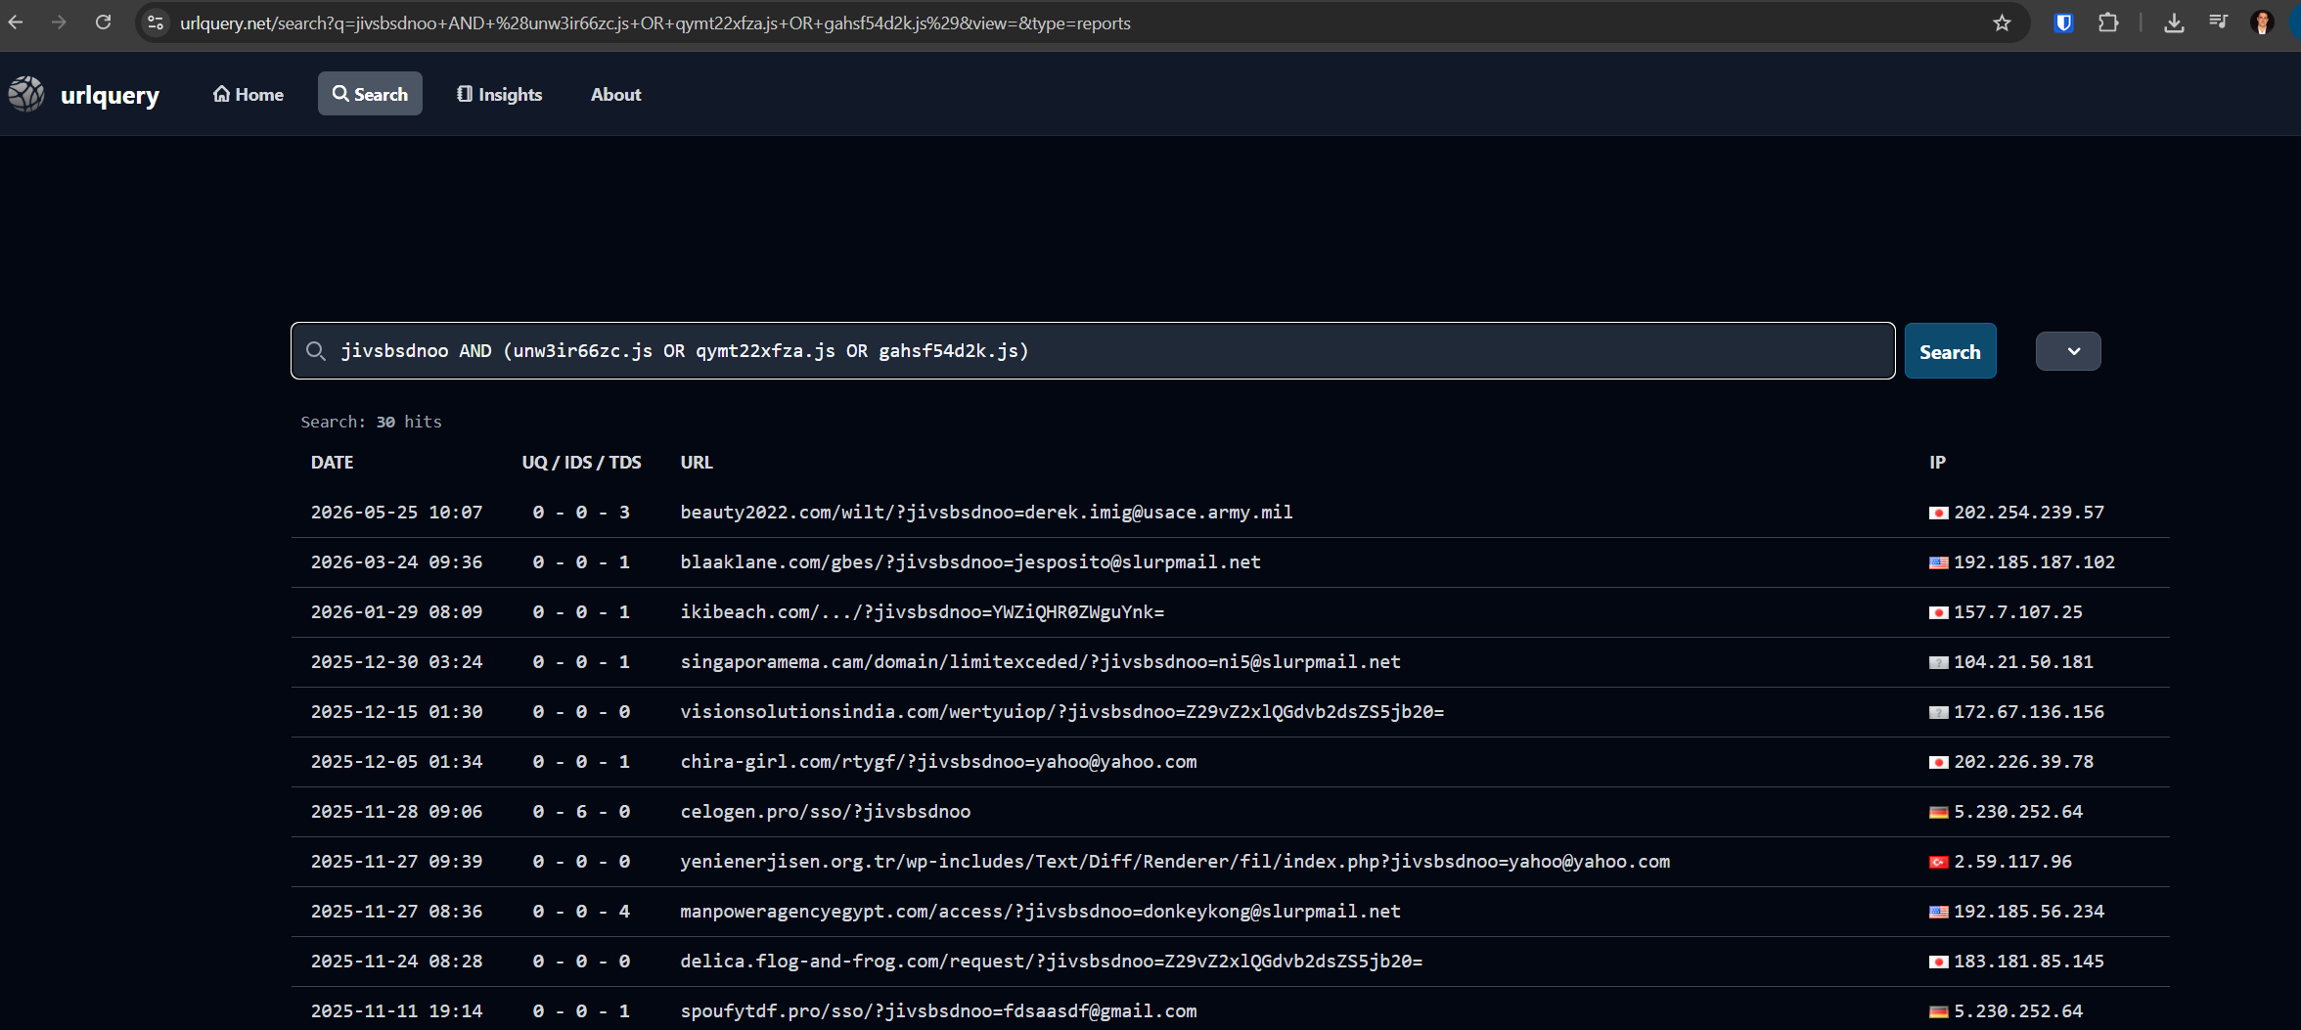Open the spoufytdf.pro/sso report link
Image resolution: width=2301 pixels, height=1030 pixels.
pyautogui.click(x=938, y=1010)
